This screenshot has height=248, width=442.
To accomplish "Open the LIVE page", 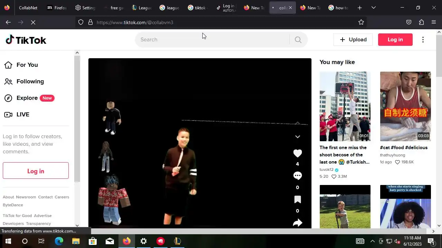I will (x=17, y=114).
